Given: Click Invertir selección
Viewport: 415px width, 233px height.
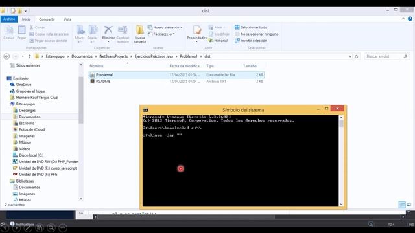Looking at the screenshot, I should (x=251, y=41).
